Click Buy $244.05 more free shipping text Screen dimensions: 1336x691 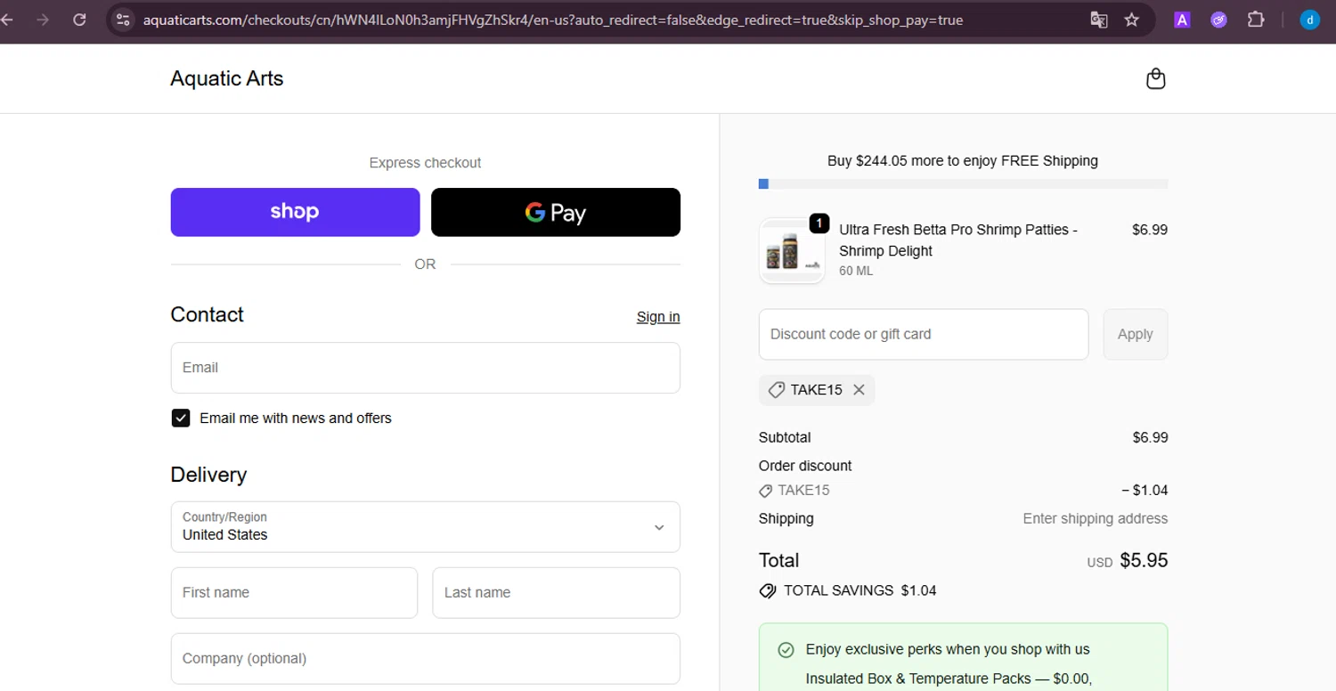pyautogui.click(x=963, y=161)
